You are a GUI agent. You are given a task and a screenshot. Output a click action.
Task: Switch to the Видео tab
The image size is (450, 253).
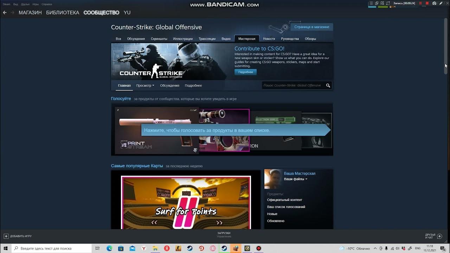coord(226,39)
